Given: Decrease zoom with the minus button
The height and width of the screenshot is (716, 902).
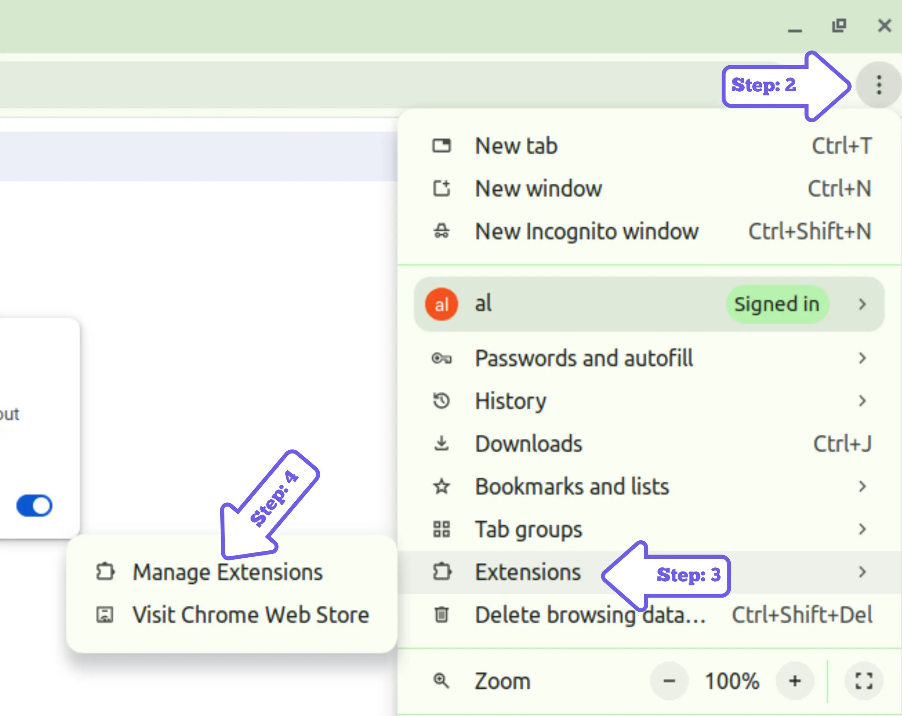Looking at the screenshot, I should pyautogui.click(x=669, y=681).
